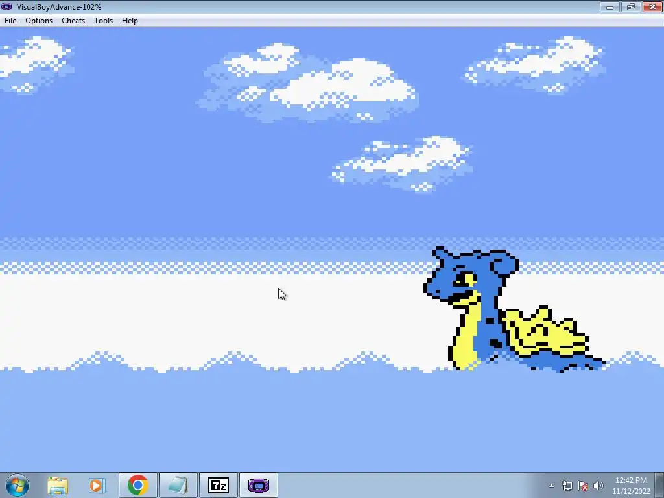664x498 pixels.
Task: Open the Tools menu
Action: coord(103,21)
